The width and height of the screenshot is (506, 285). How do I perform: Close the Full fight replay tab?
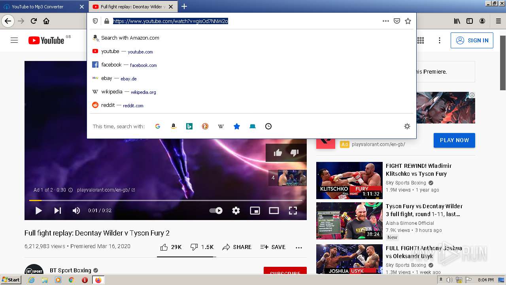point(171,7)
